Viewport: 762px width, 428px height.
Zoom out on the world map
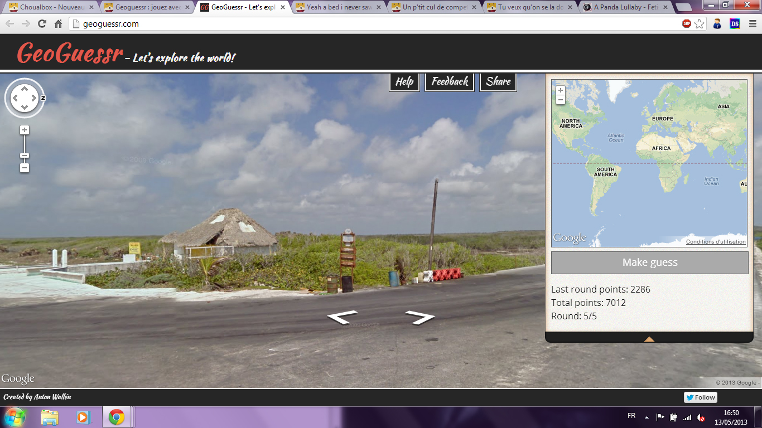[x=561, y=100]
